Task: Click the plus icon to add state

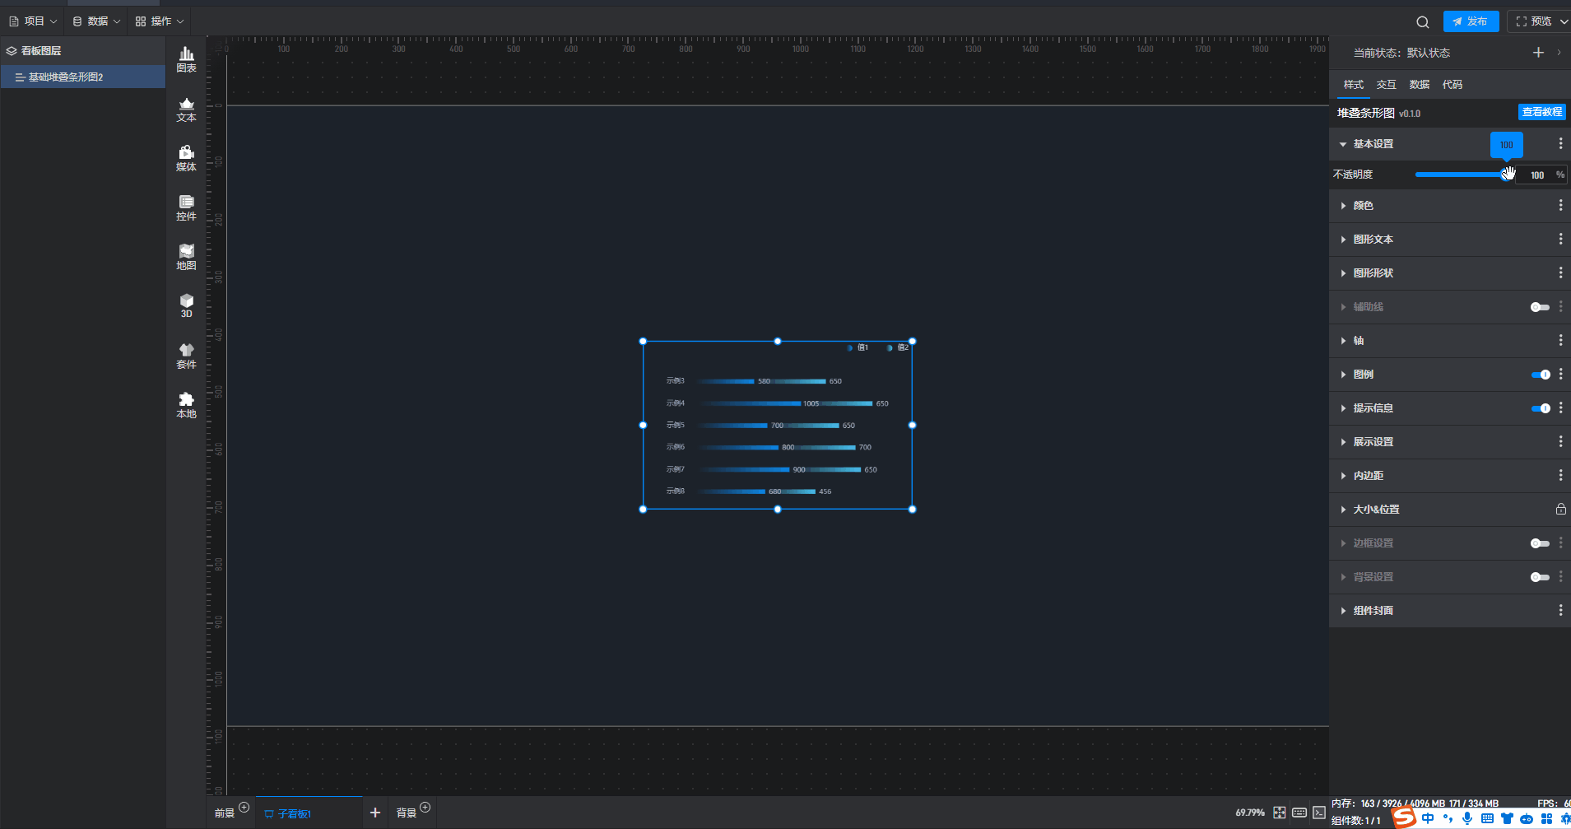Action: [x=1538, y=53]
